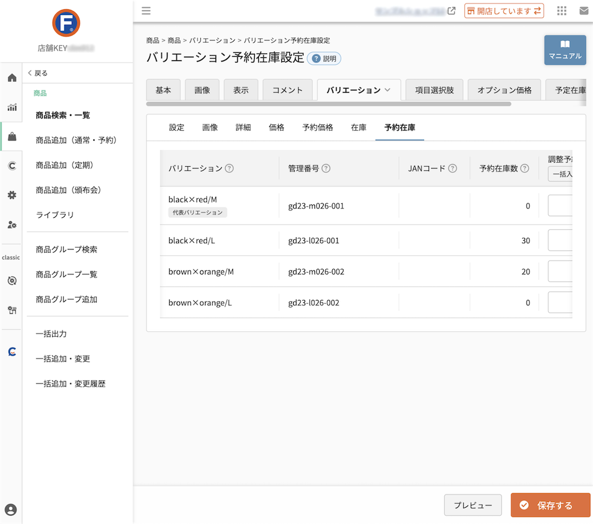
Task: Show help for JANコード column
Action: coord(453,168)
